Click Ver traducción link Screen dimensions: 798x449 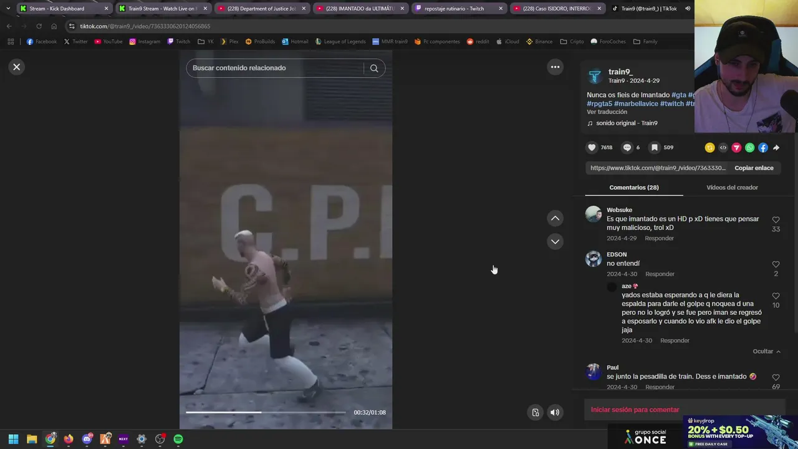pyautogui.click(x=607, y=112)
